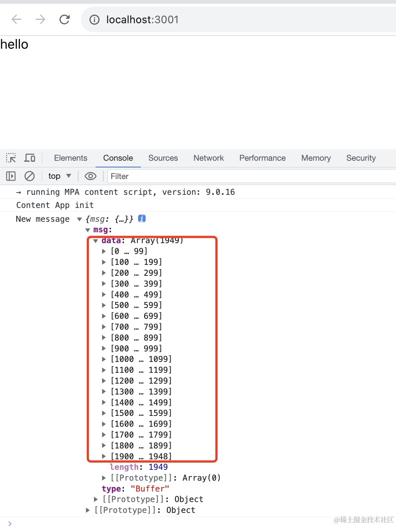Collapse the data Array(1949) node
This screenshot has width=396, height=526.
click(x=96, y=241)
